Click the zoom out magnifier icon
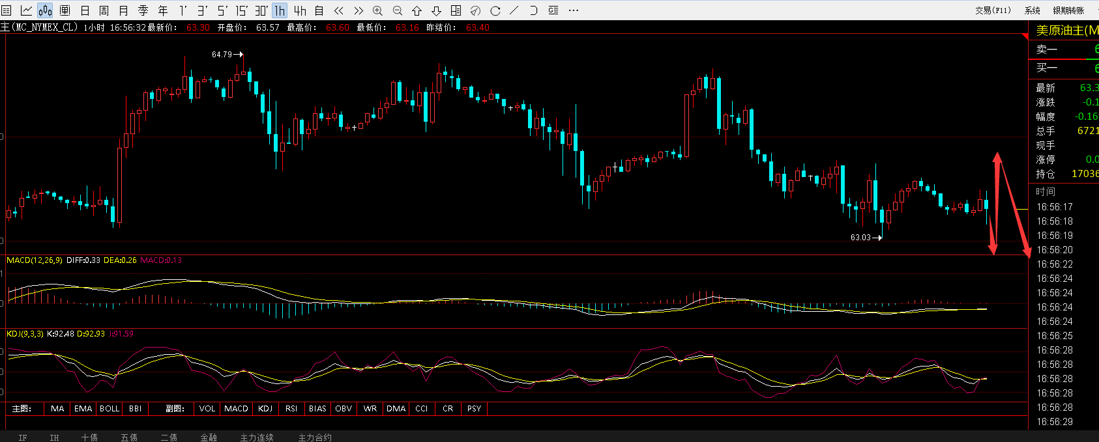The height and width of the screenshot is (442, 1099). 397,10
